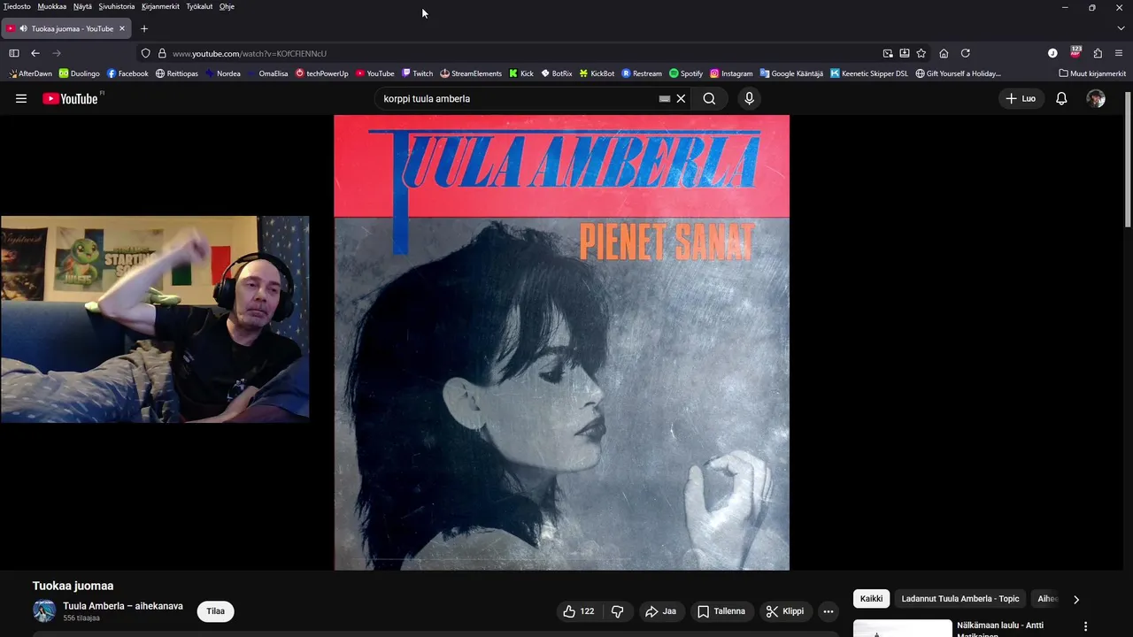Open the Nälkämaan laulu thumbnail
The height and width of the screenshot is (637, 1133).
coord(902,628)
